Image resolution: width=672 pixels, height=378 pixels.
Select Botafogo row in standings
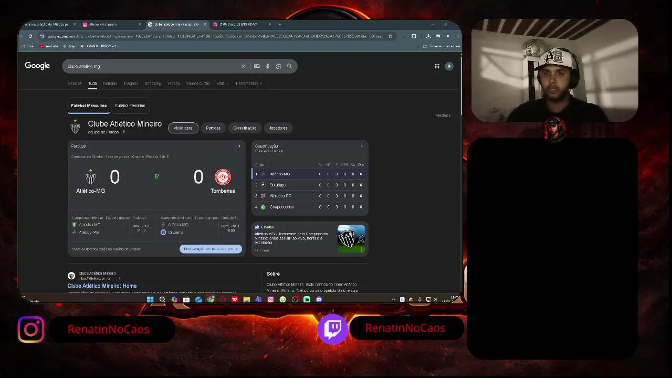310,185
